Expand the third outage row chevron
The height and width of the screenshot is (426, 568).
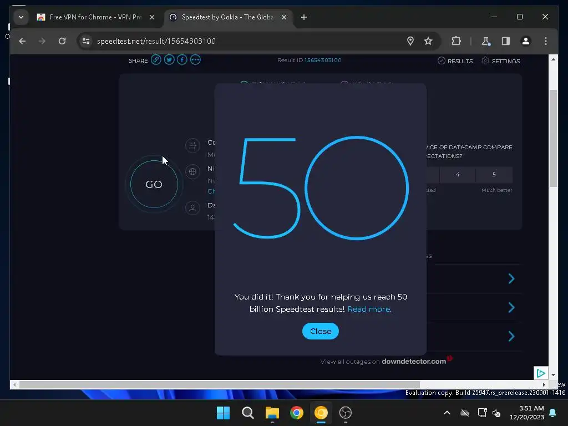[x=511, y=336]
